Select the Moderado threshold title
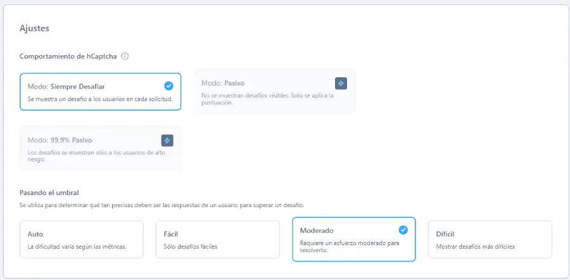 317,231
